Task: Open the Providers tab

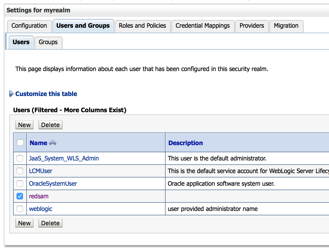Action: (252, 26)
